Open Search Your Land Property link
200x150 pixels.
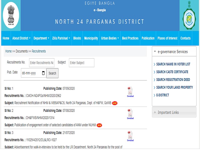(x=174, y=87)
